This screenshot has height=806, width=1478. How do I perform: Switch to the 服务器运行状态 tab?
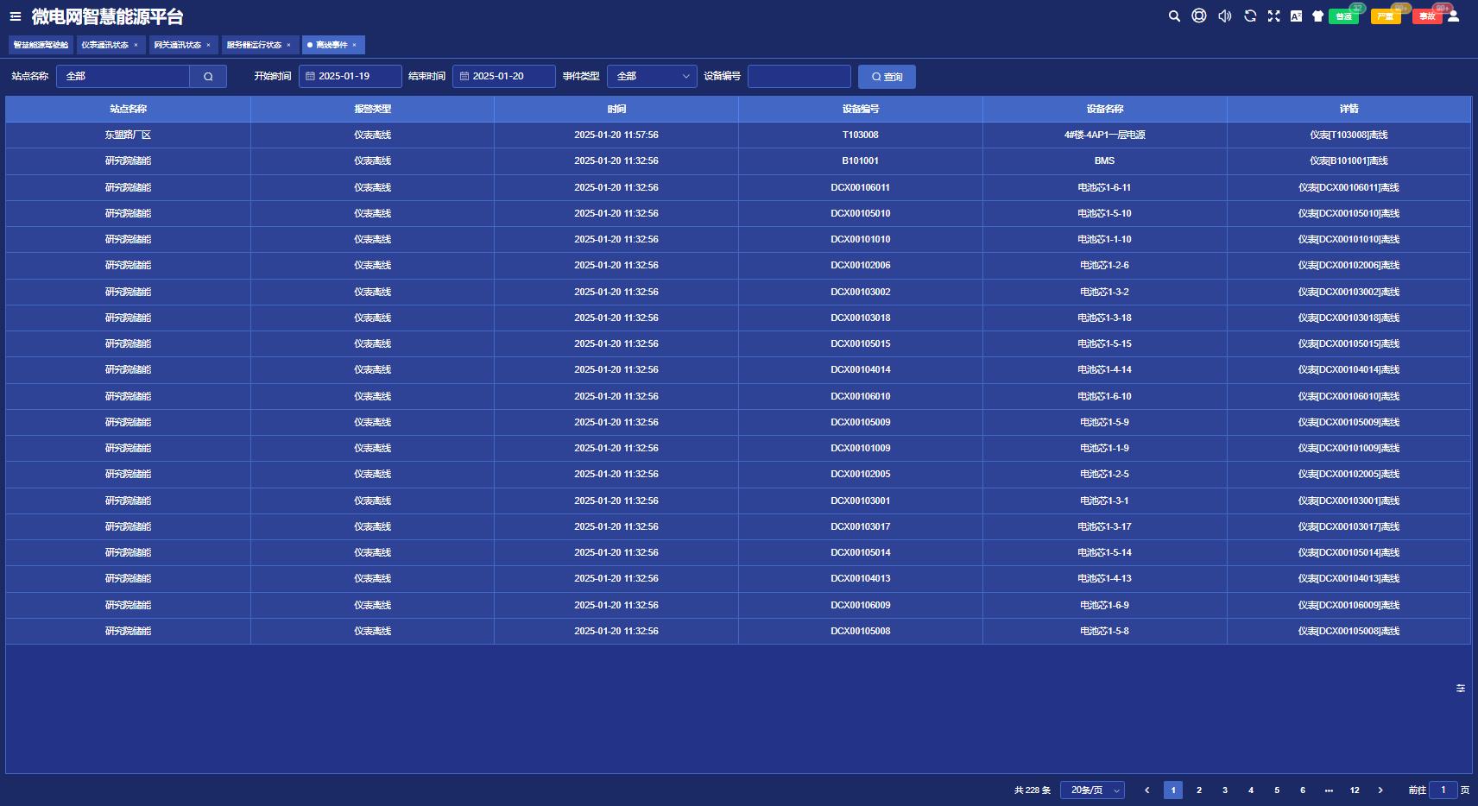254,45
